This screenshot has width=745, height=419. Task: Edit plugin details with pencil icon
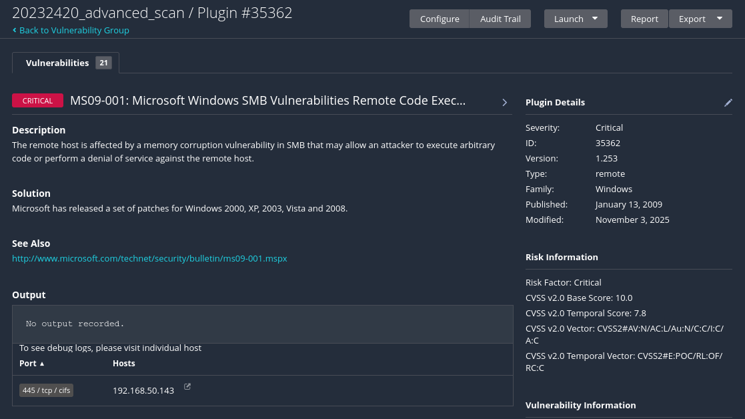click(x=728, y=102)
